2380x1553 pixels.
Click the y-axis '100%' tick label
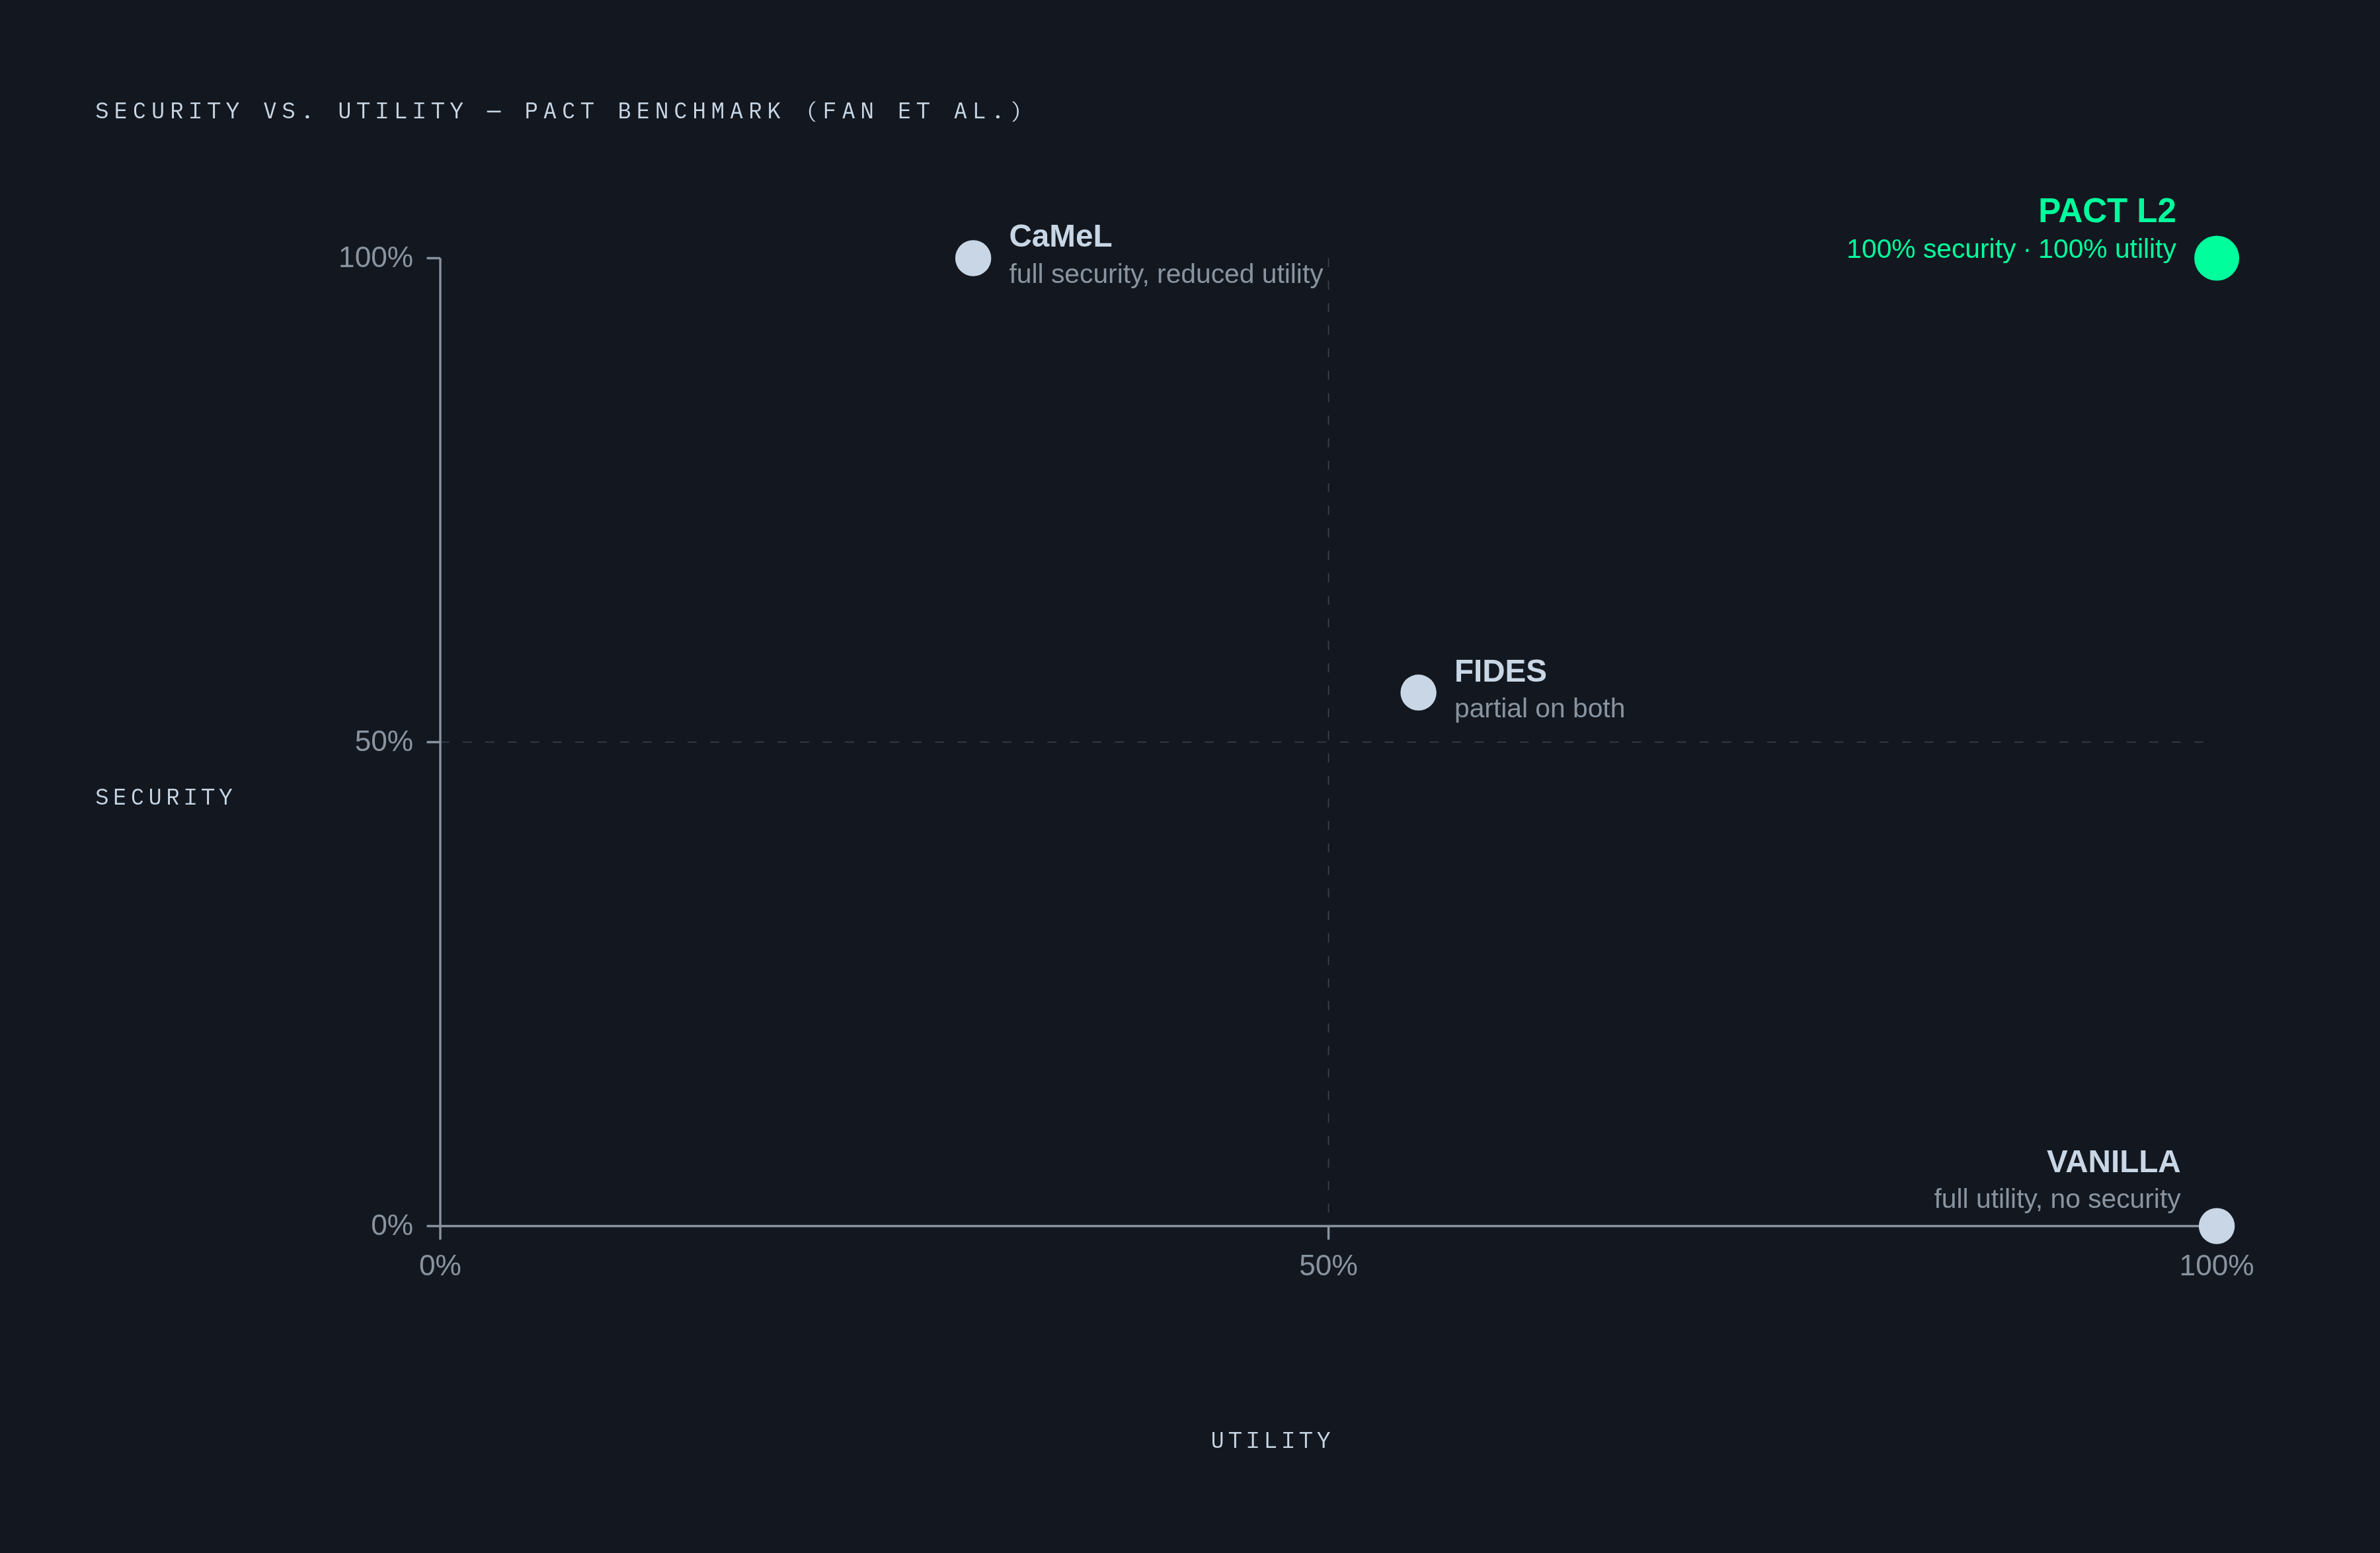point(375,258)
